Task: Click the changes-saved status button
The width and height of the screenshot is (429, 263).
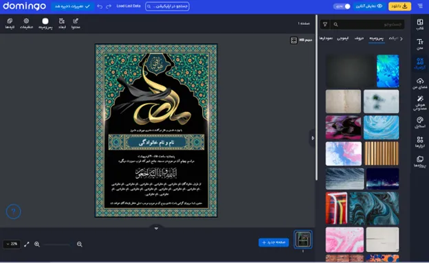Action: coord(72,6)
